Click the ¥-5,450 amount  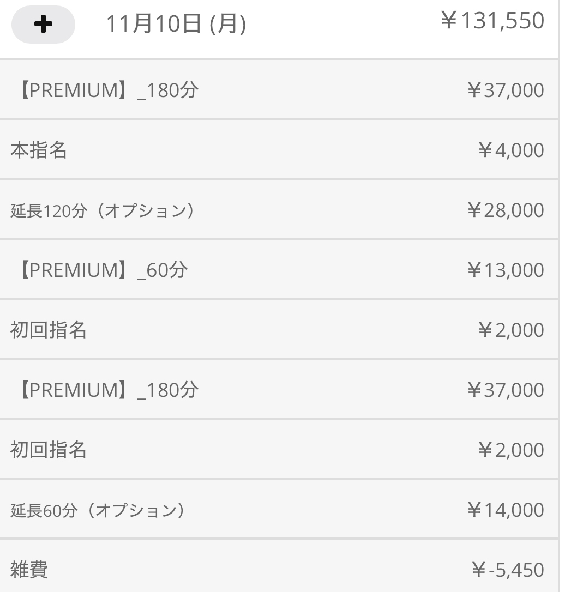507,570
